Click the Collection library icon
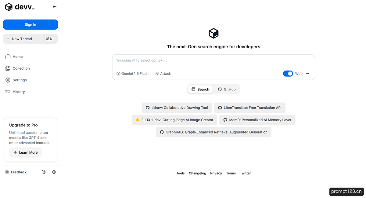366x198 pixels. 8,68
